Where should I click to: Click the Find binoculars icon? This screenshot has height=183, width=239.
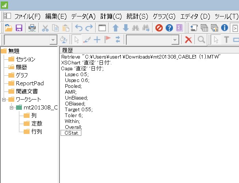[x=135, y=28]
